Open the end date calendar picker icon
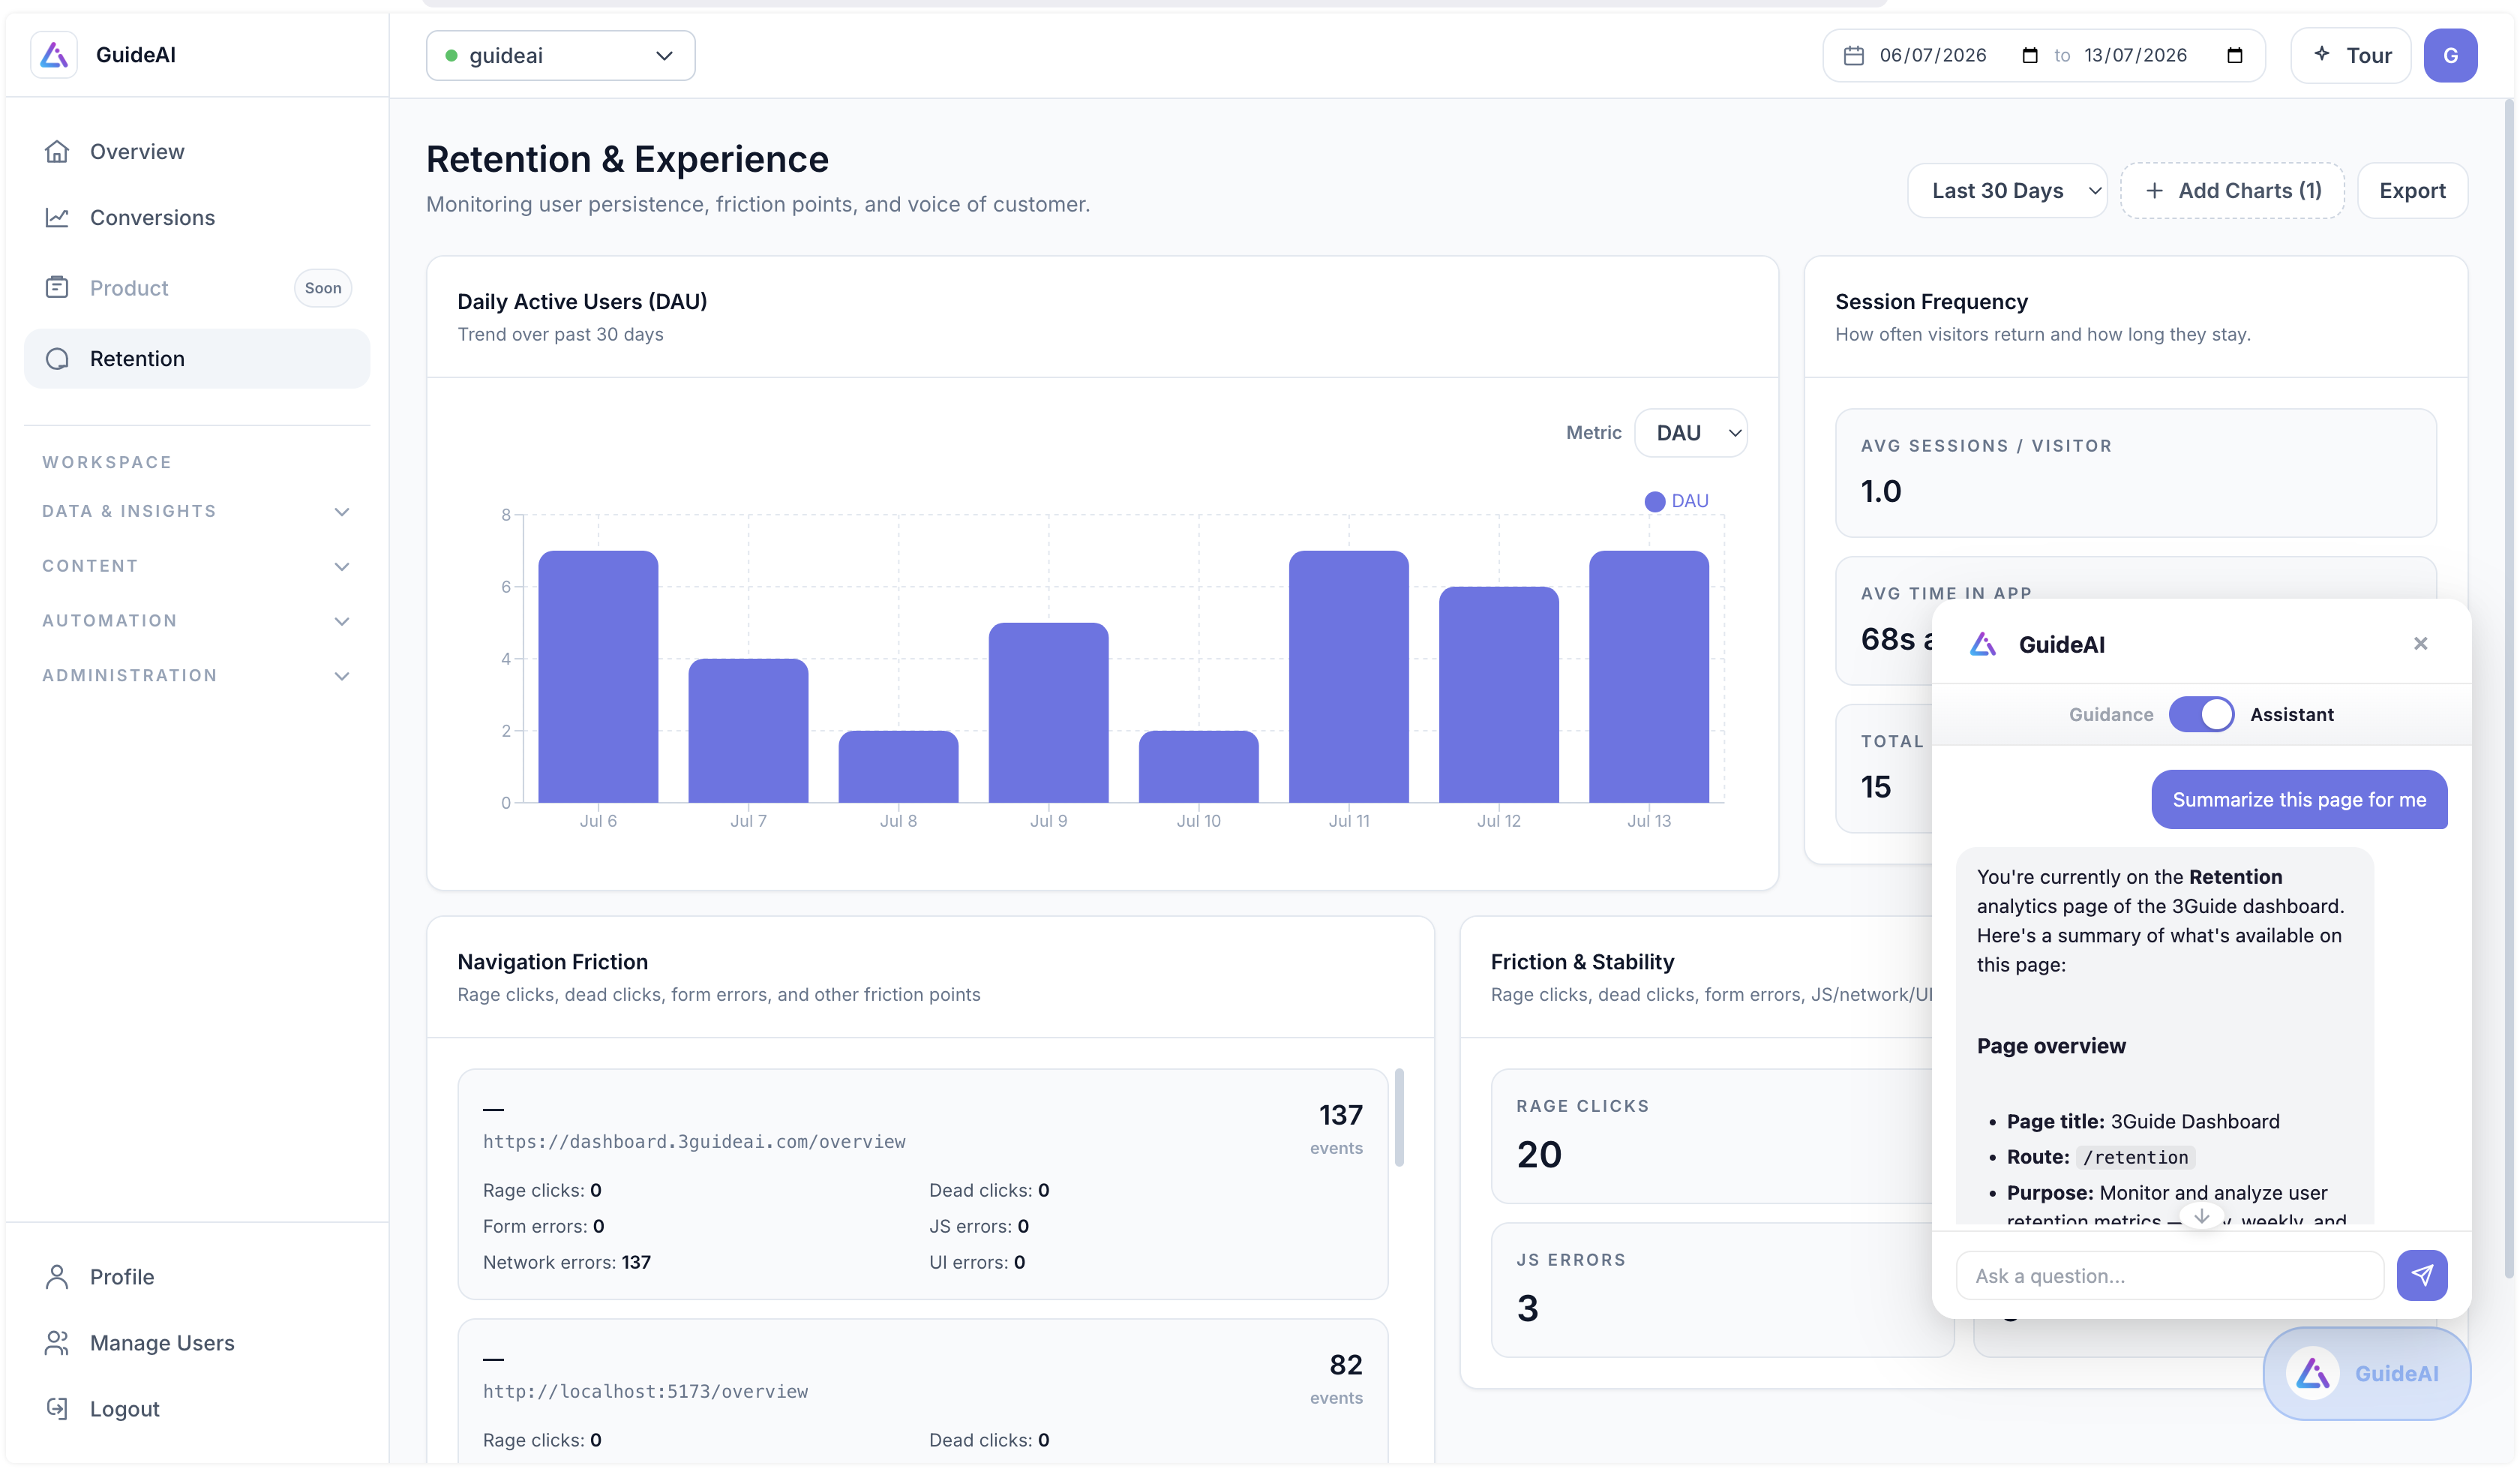2520x1469 pixels. pyautogui.click(x=2234, y=56)
